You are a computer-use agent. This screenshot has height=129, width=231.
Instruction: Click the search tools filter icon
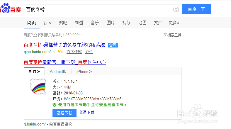coord(165,35)
